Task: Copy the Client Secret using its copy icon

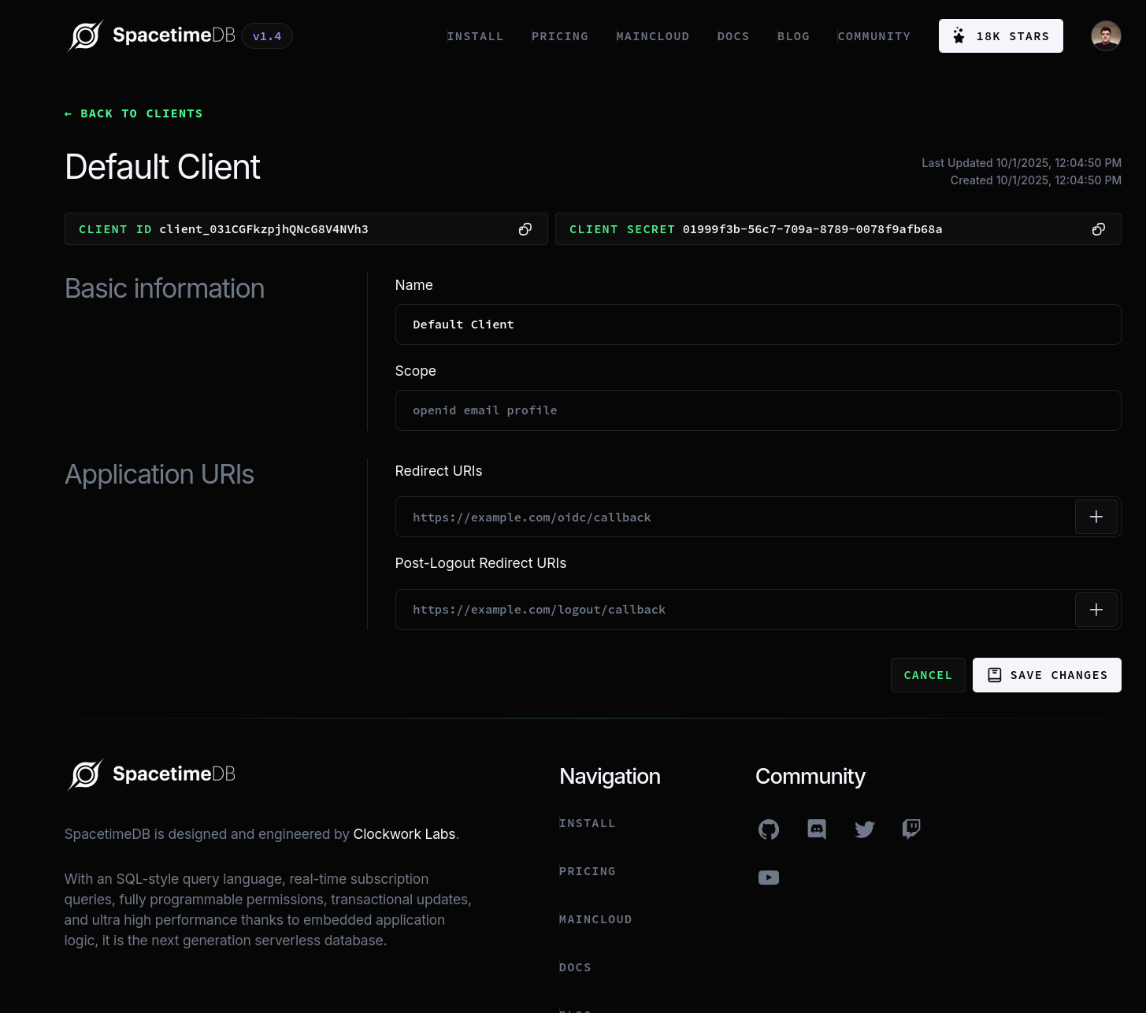Action: pos(1098,228)
